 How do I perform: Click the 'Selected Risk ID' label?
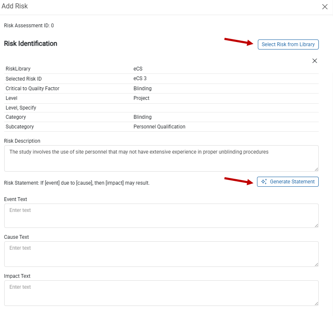point(24,79)
